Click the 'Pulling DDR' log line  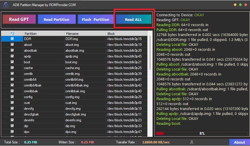click(x=182, y=30)
